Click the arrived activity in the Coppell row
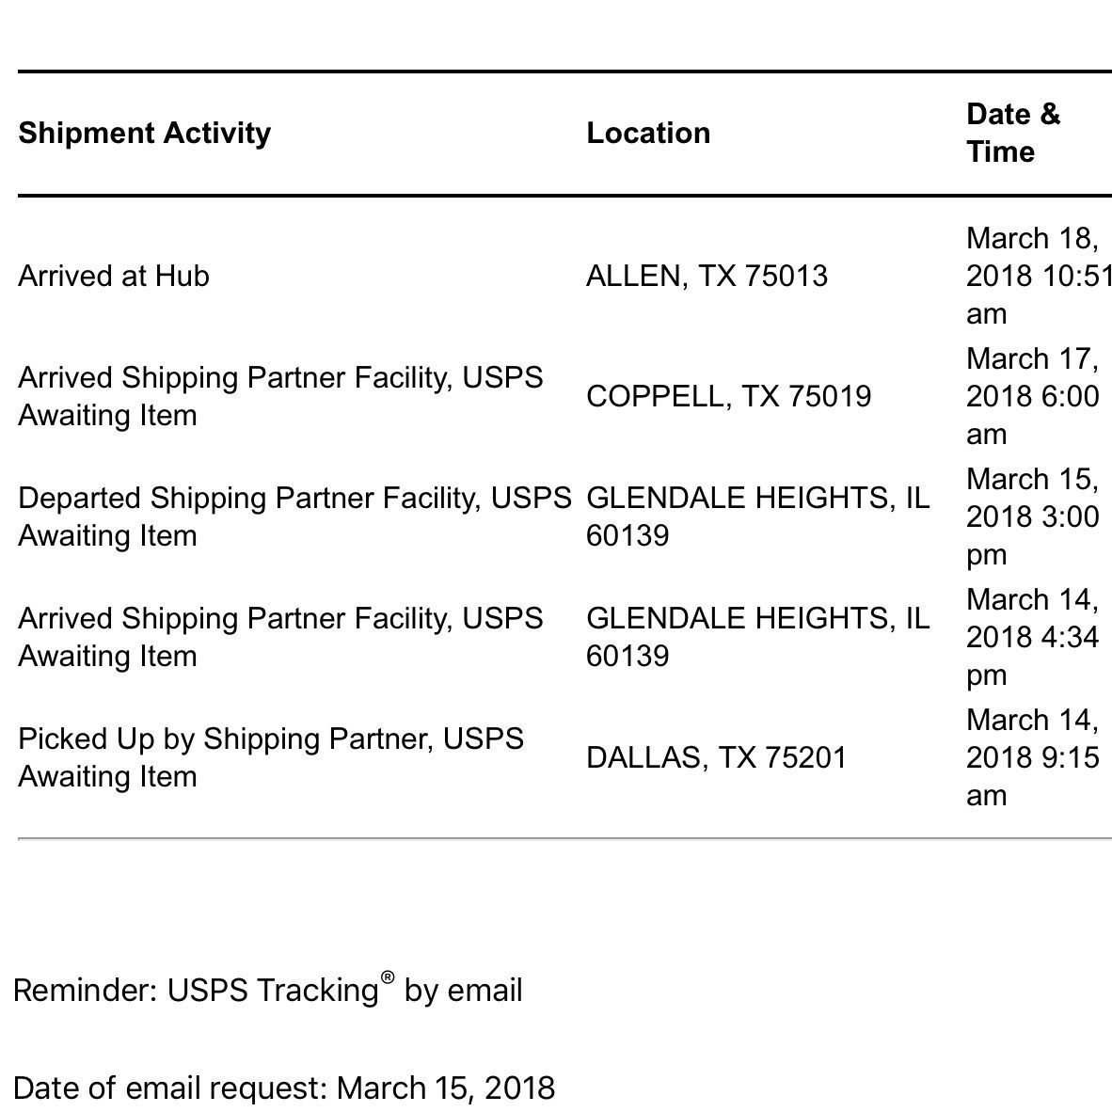Viewport: 1112px width, 1112px height. tap(280, 396)
